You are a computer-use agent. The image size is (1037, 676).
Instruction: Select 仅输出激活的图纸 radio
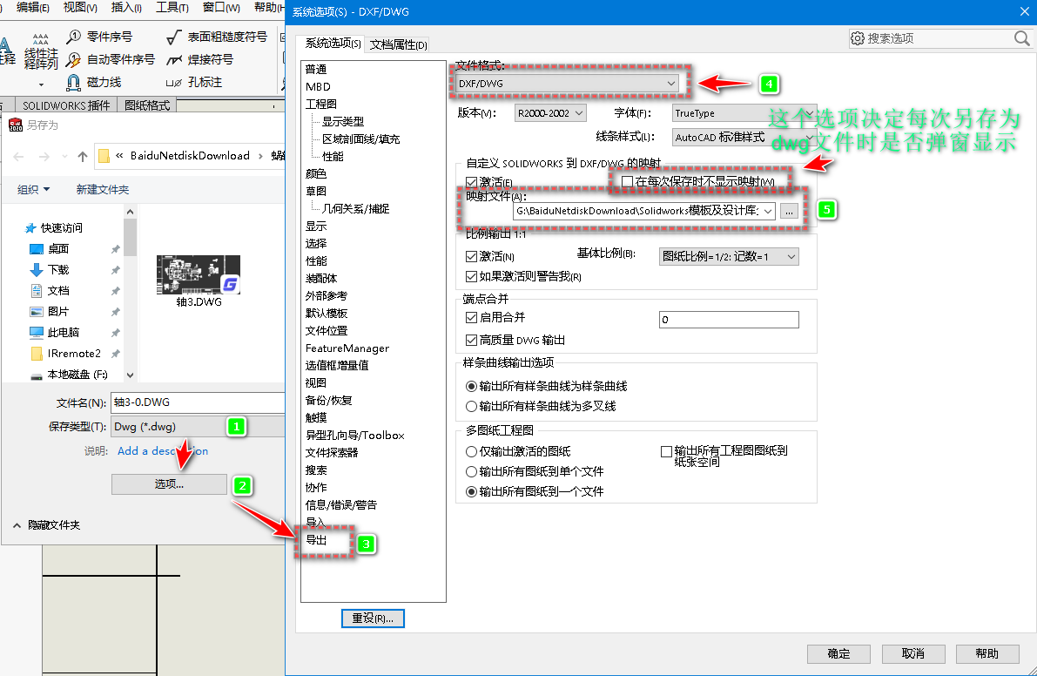point(472,452)
